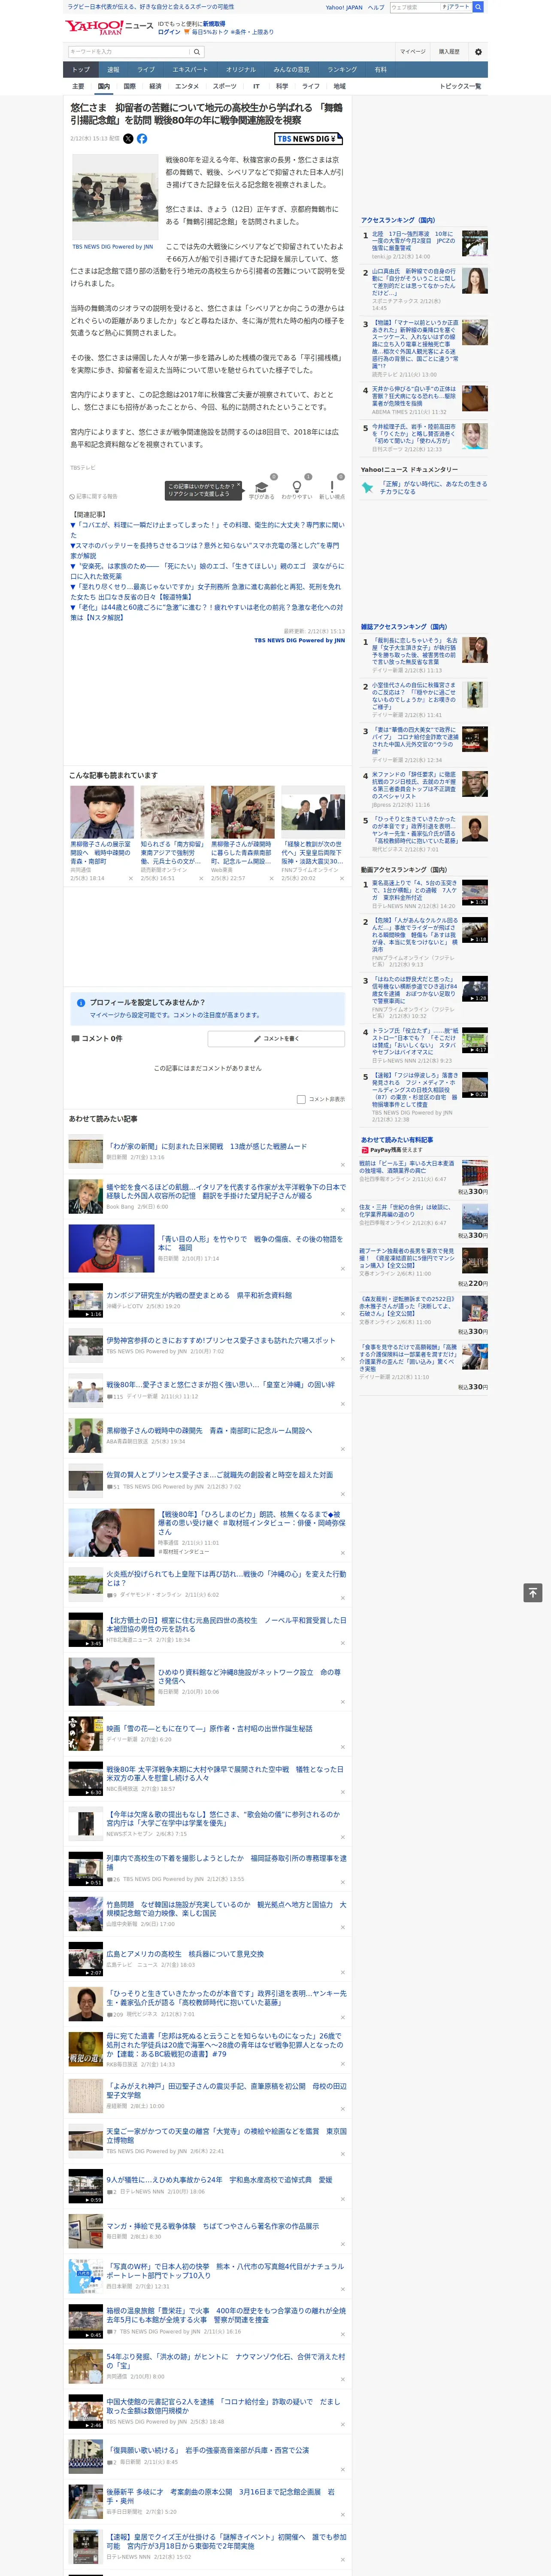Viewport: 551px width, 2576px height.
Task: Open the エキスパート tab
Action: [190, 70]
